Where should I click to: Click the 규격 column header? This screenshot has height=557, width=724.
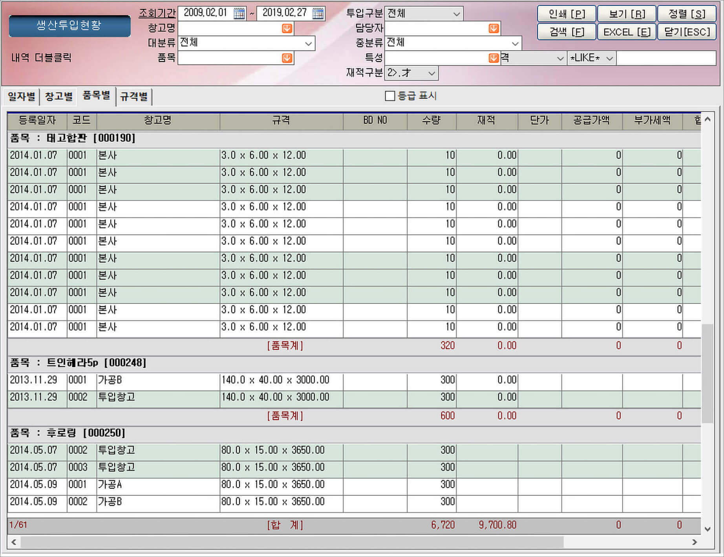tap(281, 121)
